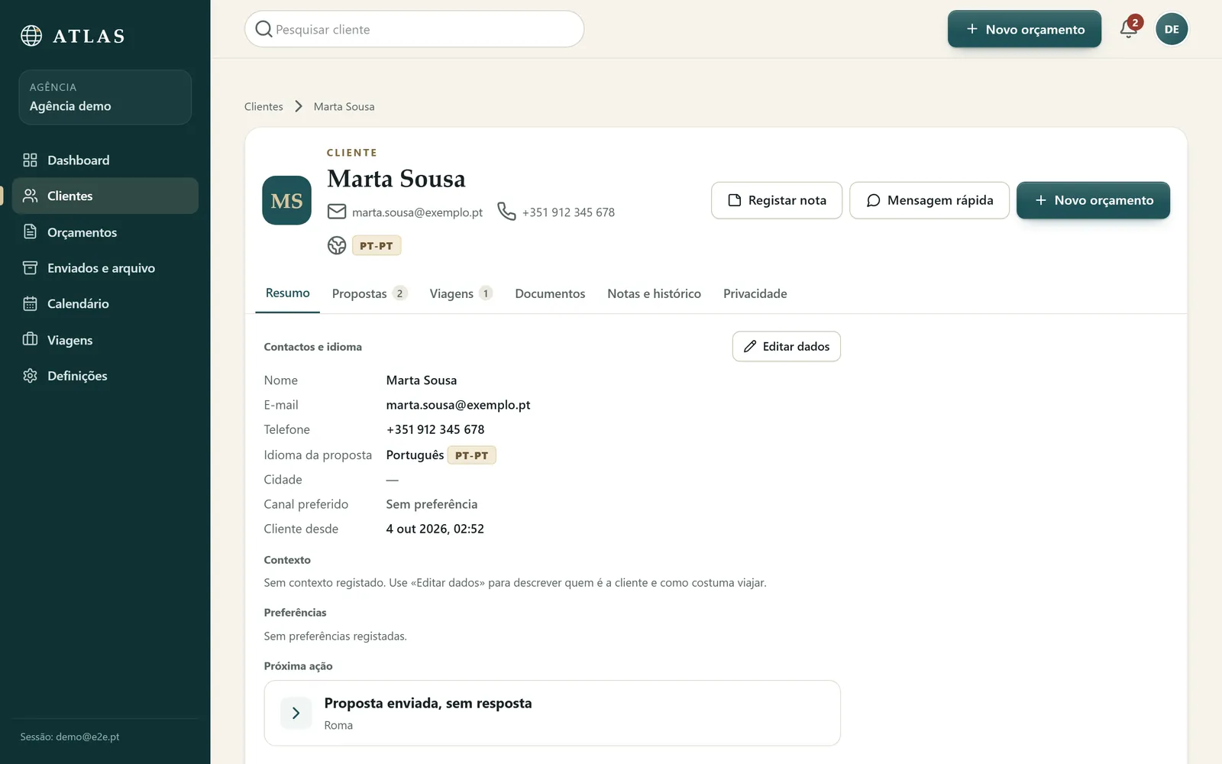
Task: Click the globe language icon under name
Action: point(337,245)
